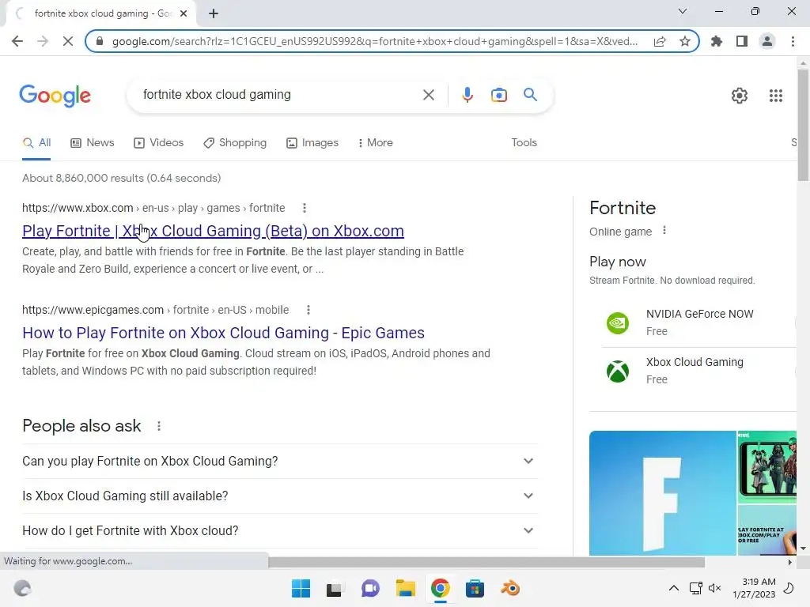Switch to Shopping results tab
The height and width of the screenshot is (607, 810).
(x=235, y=142)
